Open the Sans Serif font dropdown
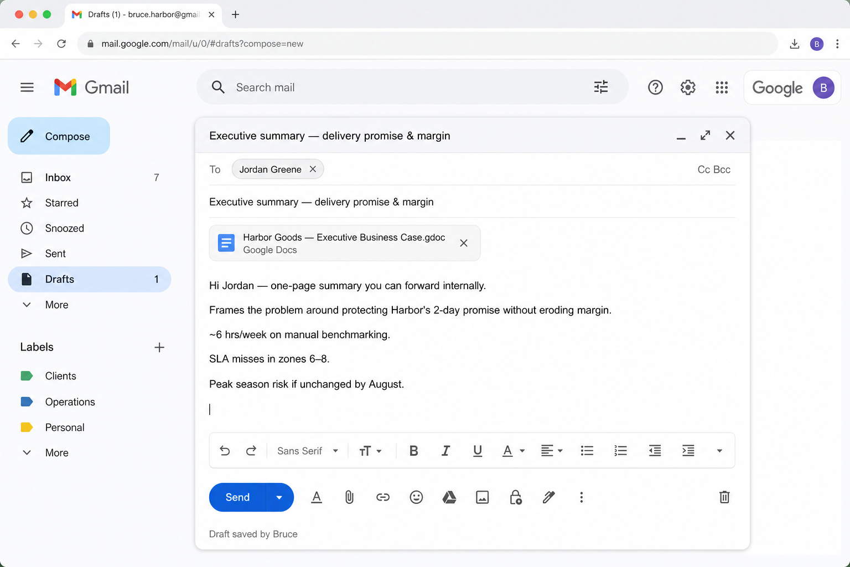Image resolution: width=850 pixels, height=567 pixels. tap(308, 451)
